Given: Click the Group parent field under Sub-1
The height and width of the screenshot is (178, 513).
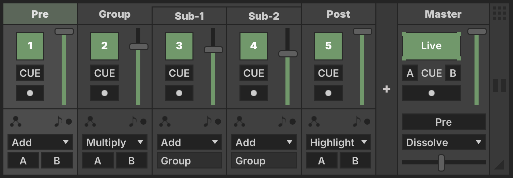Looking at the screenshot, I should (x=189, y=161).
